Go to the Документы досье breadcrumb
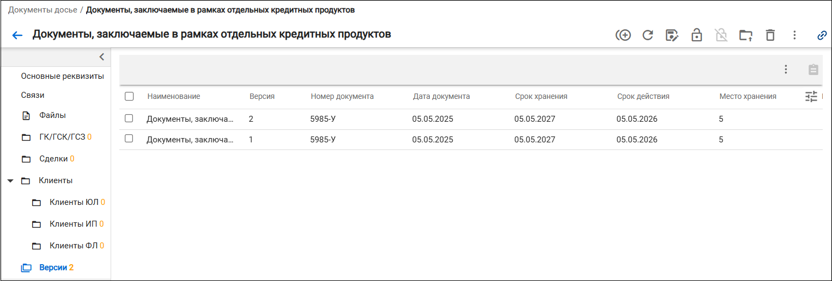832x281 pixels. tap(42, 10)
